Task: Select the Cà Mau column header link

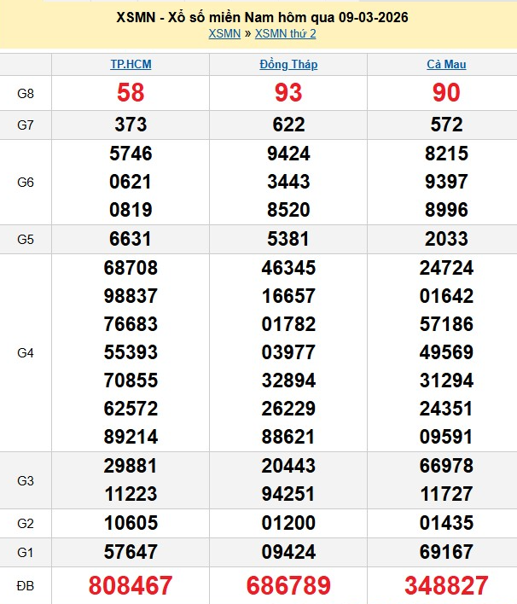Action: tap(446, 64)
